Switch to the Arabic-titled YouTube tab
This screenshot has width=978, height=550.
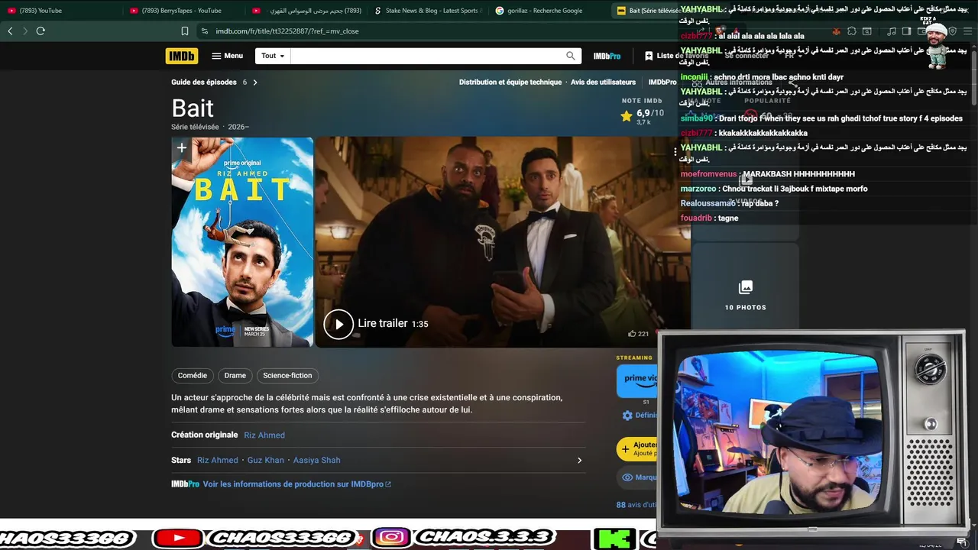click(x=307, y=11)
